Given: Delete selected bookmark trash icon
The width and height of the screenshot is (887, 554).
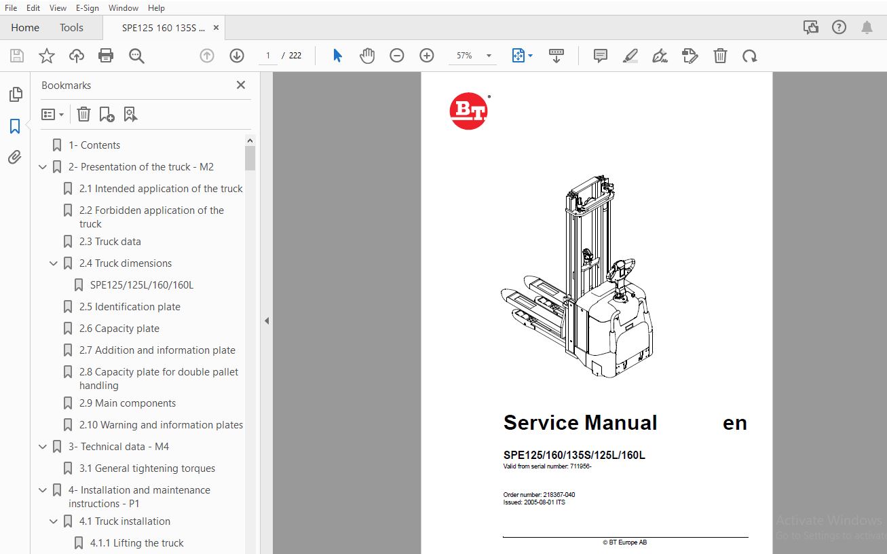Looking at the screenshot, I should pos(83,114).
